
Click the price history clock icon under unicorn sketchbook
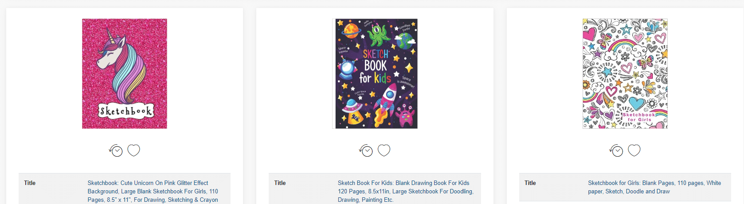(116, 150)
